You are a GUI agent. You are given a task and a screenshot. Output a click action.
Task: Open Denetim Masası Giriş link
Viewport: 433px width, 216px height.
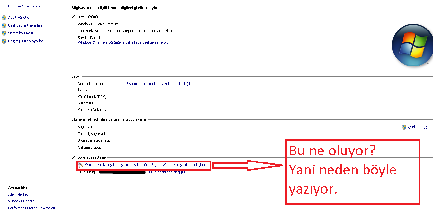point(24,6)
